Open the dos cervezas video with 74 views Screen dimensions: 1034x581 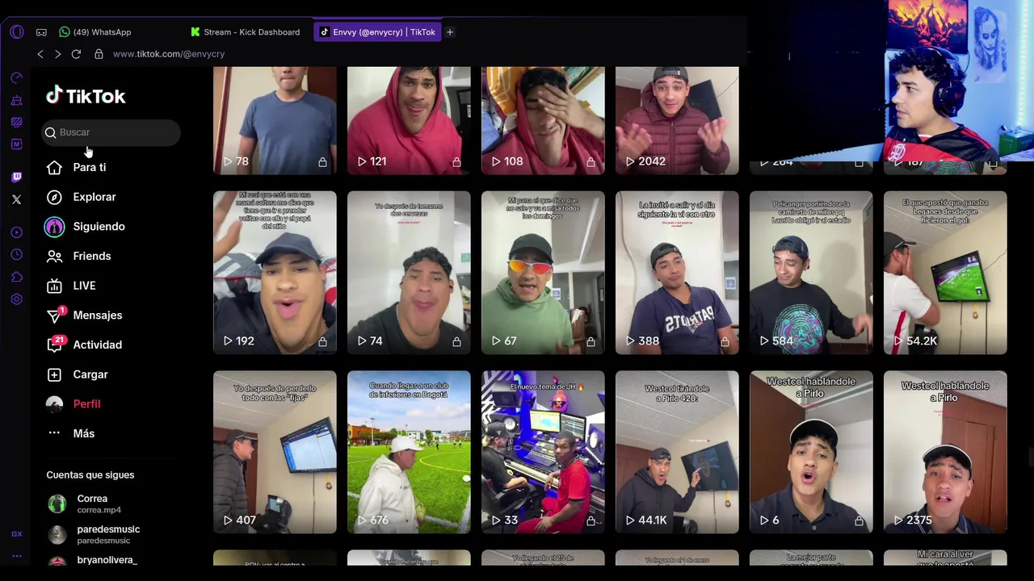[409, 273]
